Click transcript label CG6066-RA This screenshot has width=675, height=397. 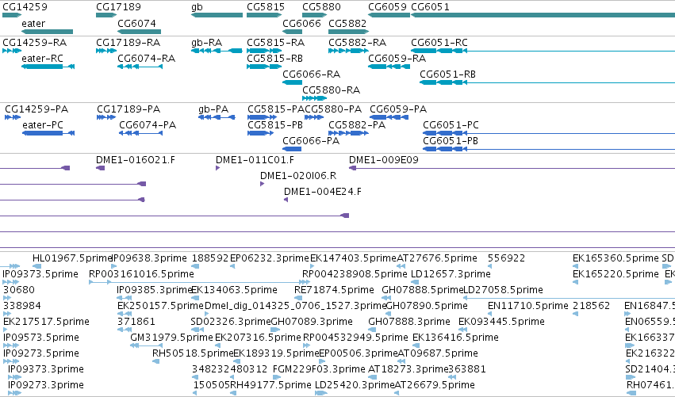tap(311, 74)
